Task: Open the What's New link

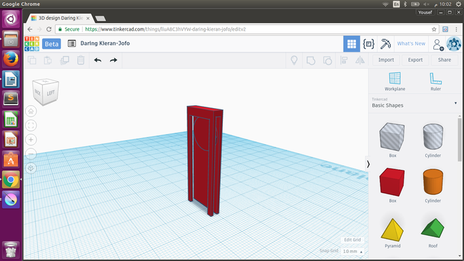Action: 411,43
